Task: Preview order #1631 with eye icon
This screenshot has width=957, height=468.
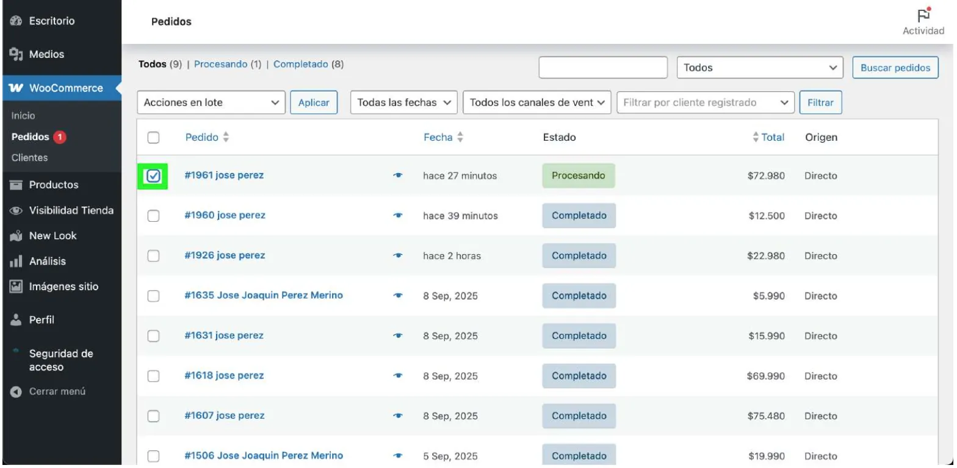Action: (x=398, y=336)
